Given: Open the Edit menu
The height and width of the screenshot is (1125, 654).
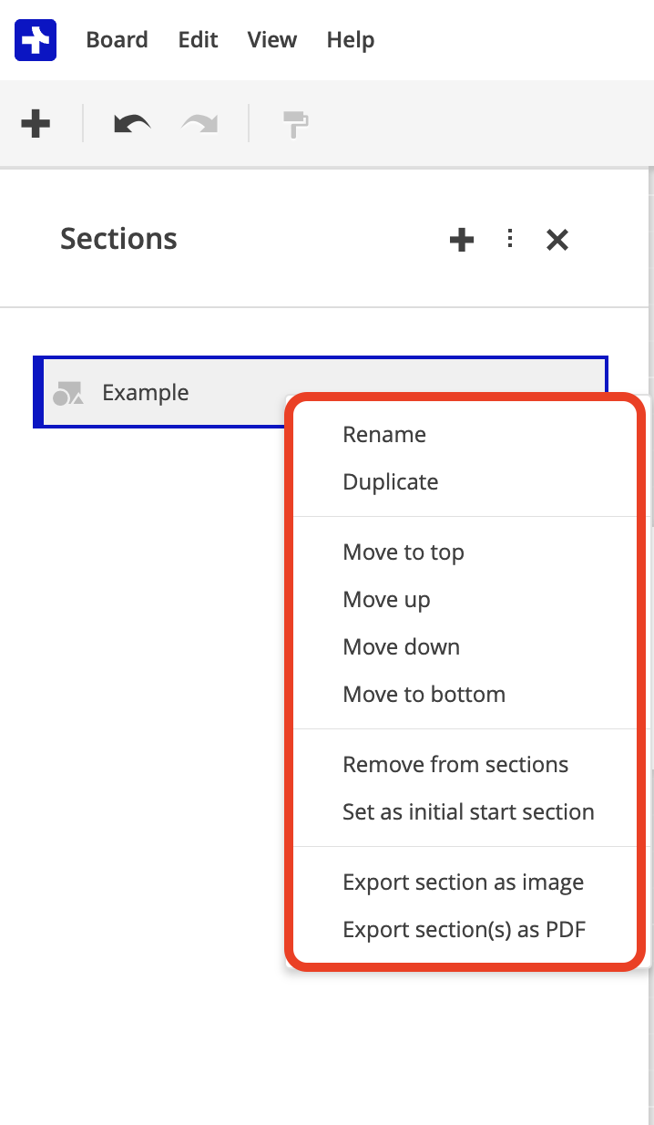Looking at the screenshot, I should point(198,40).
